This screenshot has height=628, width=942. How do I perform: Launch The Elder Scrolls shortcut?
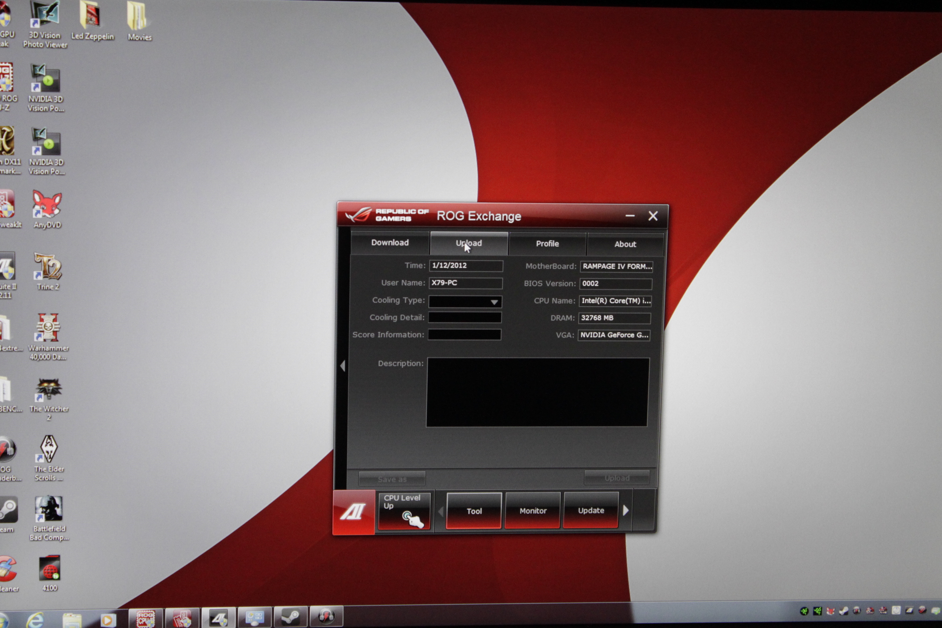pyautogui.click(x=49, y=458)
